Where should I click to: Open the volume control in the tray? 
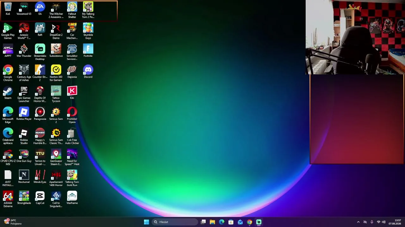tap(384, 222)
